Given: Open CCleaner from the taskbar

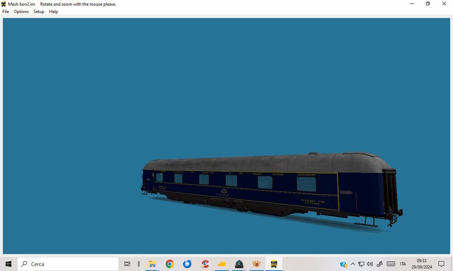Looking at the screenshot, I should (205, 264).
